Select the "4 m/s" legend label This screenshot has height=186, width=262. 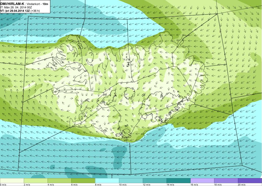[51, 185]
